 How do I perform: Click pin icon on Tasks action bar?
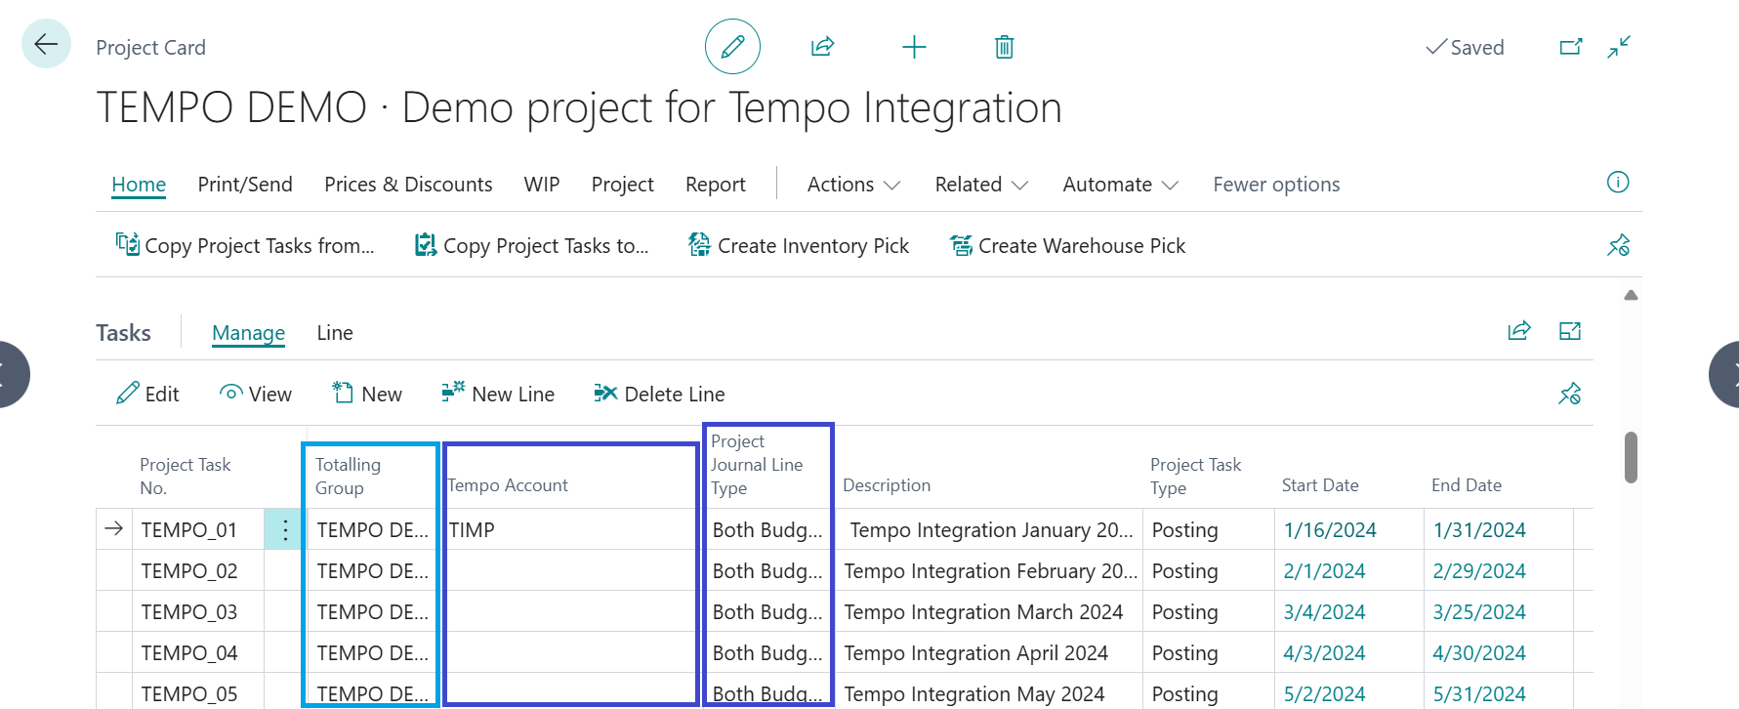tap(1570, 394)
